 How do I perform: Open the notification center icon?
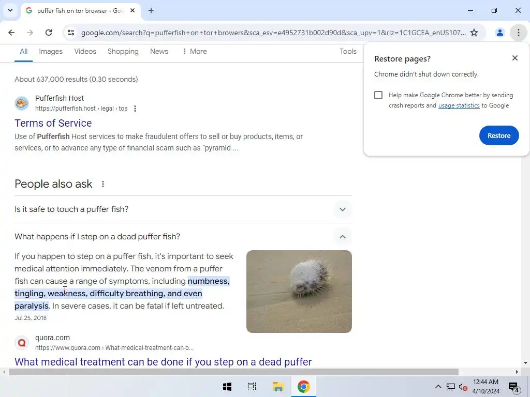514,387
